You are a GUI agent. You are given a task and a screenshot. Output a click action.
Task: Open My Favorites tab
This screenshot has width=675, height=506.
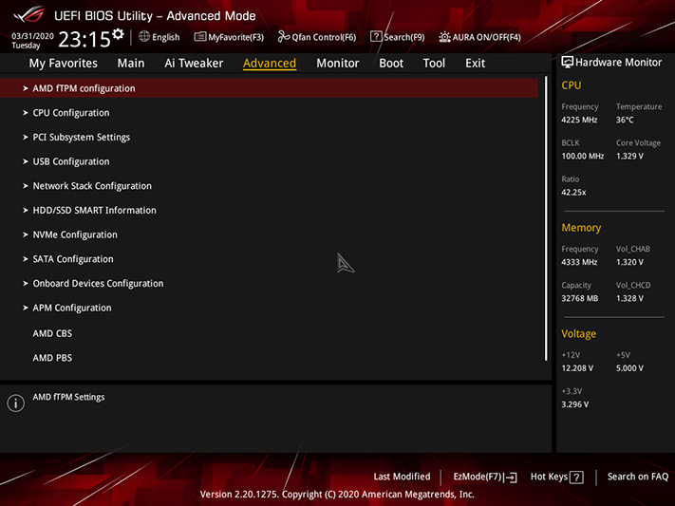point(64,64)
